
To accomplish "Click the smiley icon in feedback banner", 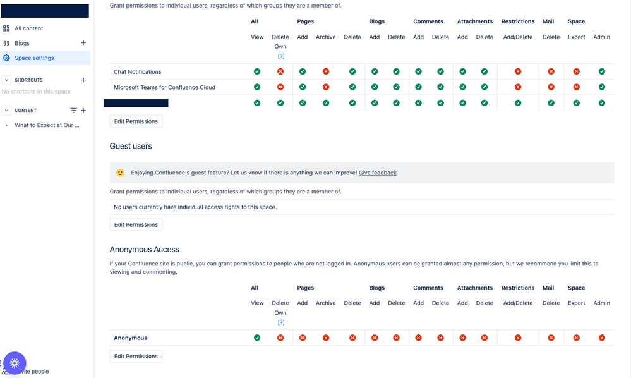I will click(x=120, y=173).
